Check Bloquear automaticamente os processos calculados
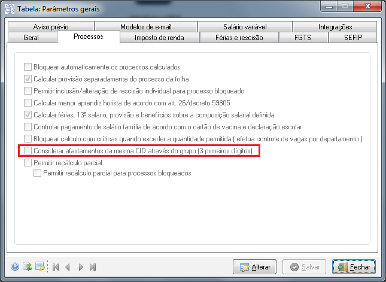This screenshot has height=282, width=386. [28, 67]
